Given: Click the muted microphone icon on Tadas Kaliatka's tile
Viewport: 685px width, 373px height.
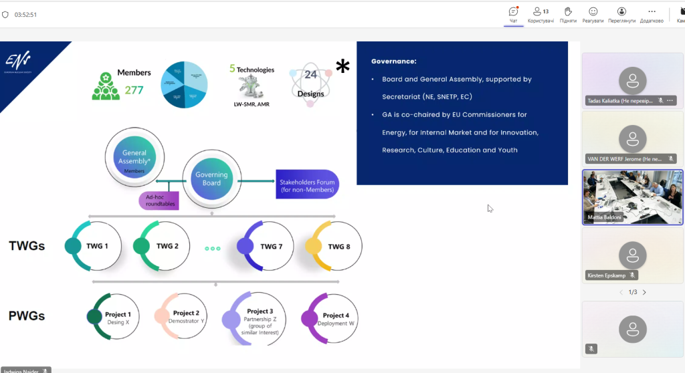Looking at the screenshot, I should [660, 100].
